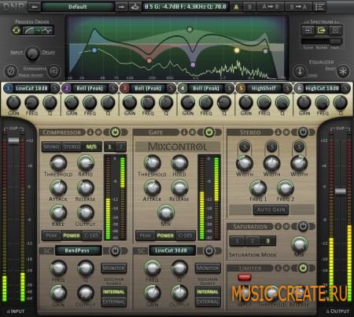Click the Spectrum speed slider
Image resolution: width=354 pixels, height=317 pixels.
point(322,42)
